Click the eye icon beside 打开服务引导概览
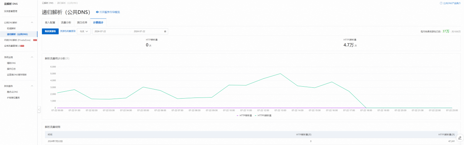 click(97, 12)
